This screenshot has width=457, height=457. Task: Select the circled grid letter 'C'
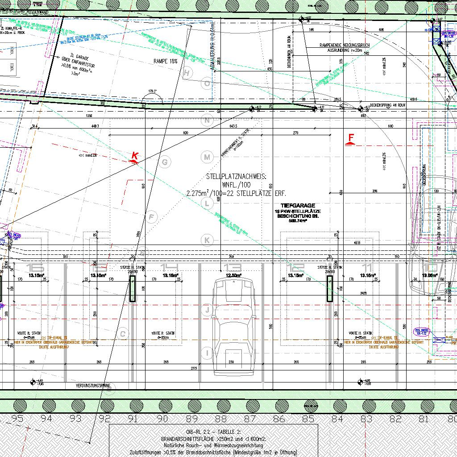[x=123, y=334]
